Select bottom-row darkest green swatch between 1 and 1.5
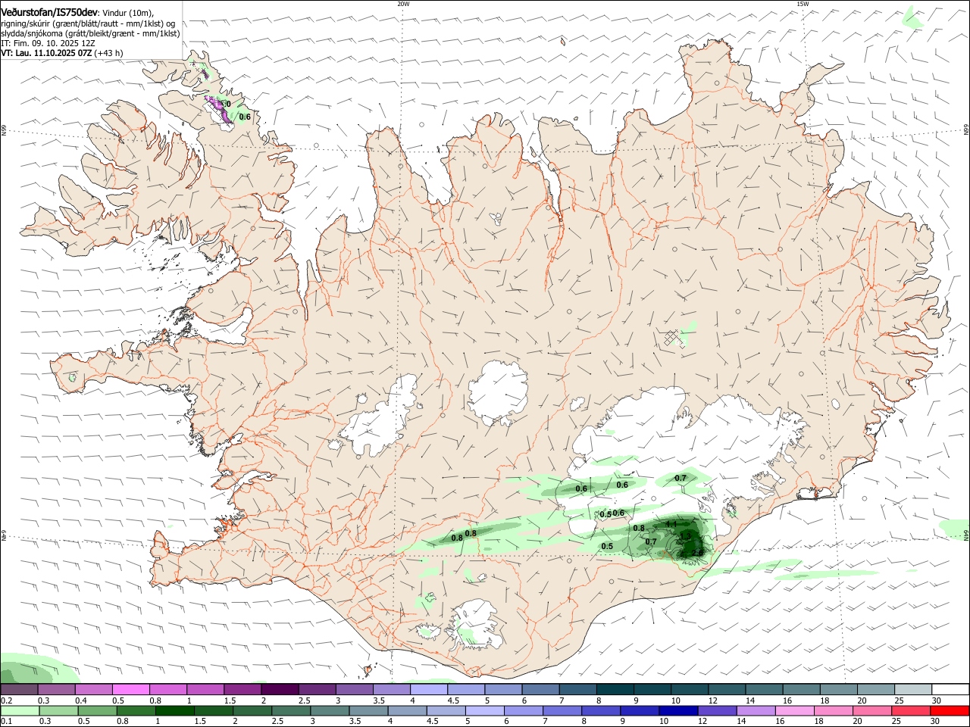 174,711
